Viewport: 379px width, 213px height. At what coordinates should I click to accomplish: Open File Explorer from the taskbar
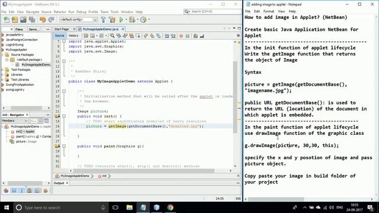[130, 208]
